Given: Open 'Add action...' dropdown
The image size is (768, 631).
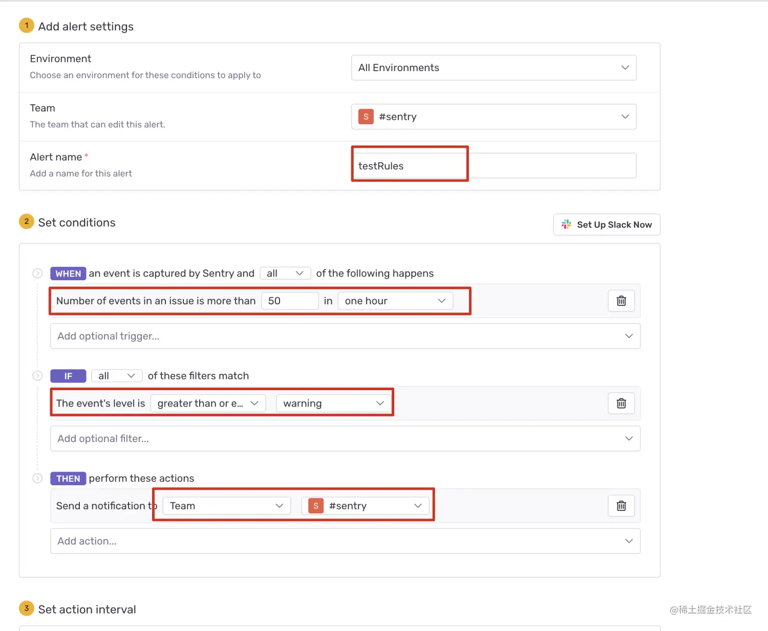Looking at the screenshot, I should (x=345, y=541).
